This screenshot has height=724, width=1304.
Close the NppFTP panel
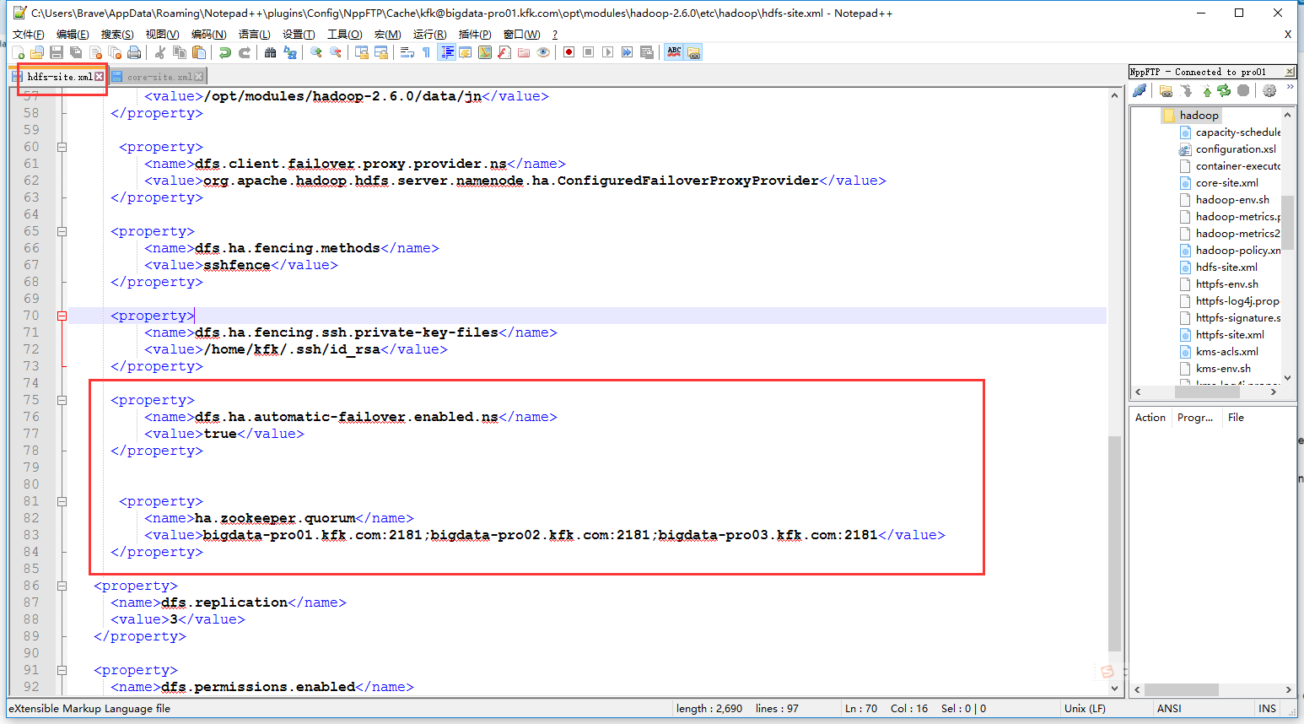pyautogui.click(x=1290, y=72)
